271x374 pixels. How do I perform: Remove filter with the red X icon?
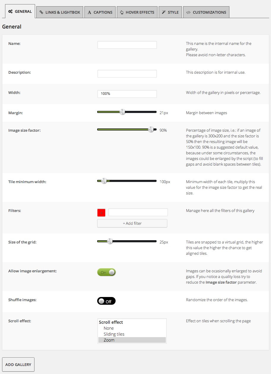click(101, 213)
